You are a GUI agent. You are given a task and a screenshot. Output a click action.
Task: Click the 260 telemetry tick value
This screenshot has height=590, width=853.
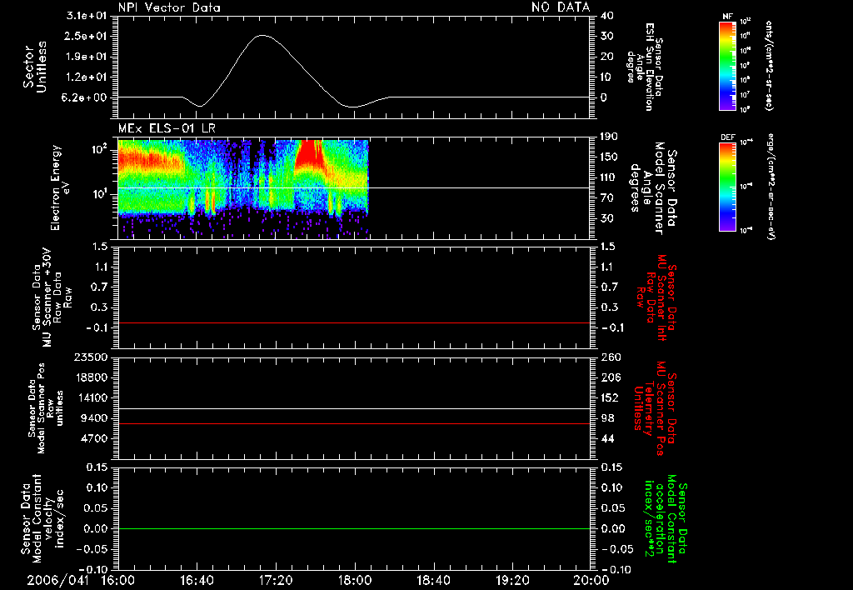click(x=611, y=357)
